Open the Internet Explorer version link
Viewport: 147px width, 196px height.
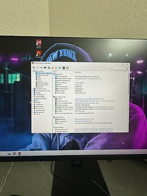point(79,83)
